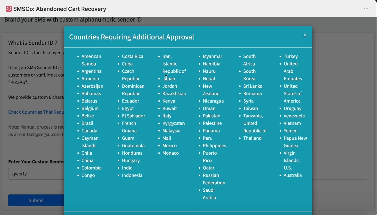
Task: Click the What is Sender ID heading
Action: (33, 43)
